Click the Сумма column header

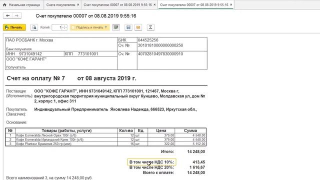(x=190, y=130)
